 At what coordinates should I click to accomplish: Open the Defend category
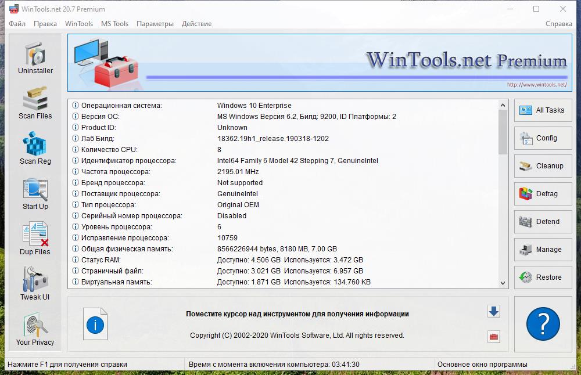point(543,221)
